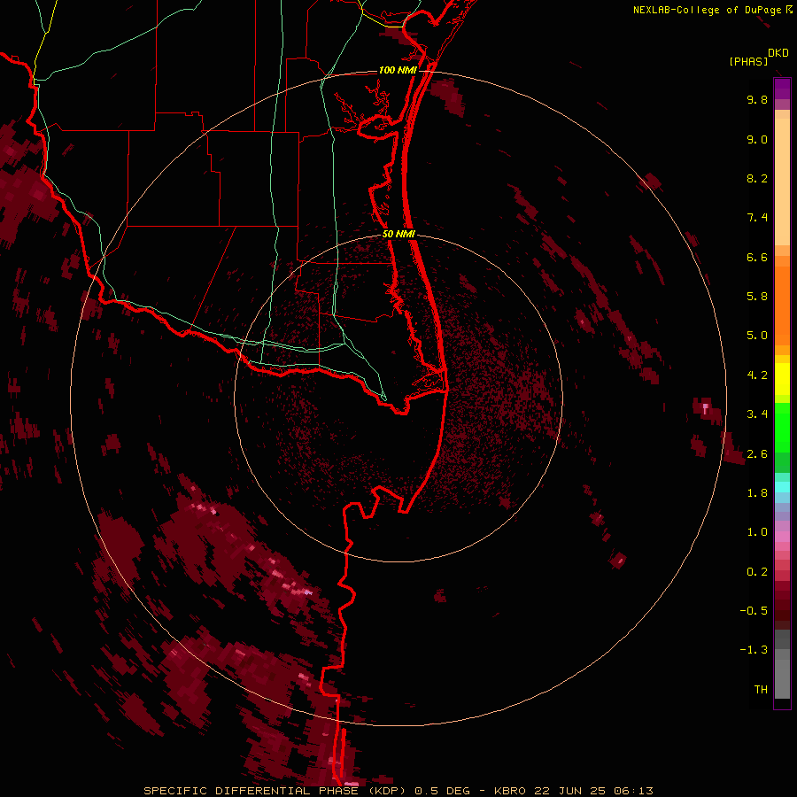Click the 4.2 legend value
The width and height of the screenshot is (797, 797).
coord(757,375)
